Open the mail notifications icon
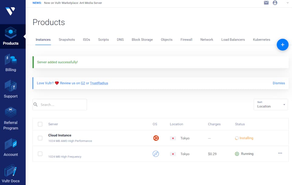Image resolution: width=292 pixels, height=185 pixels. (266, 3)
